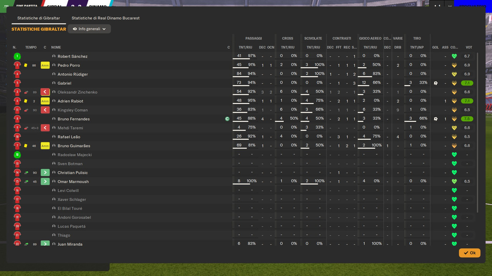Click Gabriel 7.1 rating badge
The width and height of the screenshot is (492, 276).
click(x=467, y=83)
